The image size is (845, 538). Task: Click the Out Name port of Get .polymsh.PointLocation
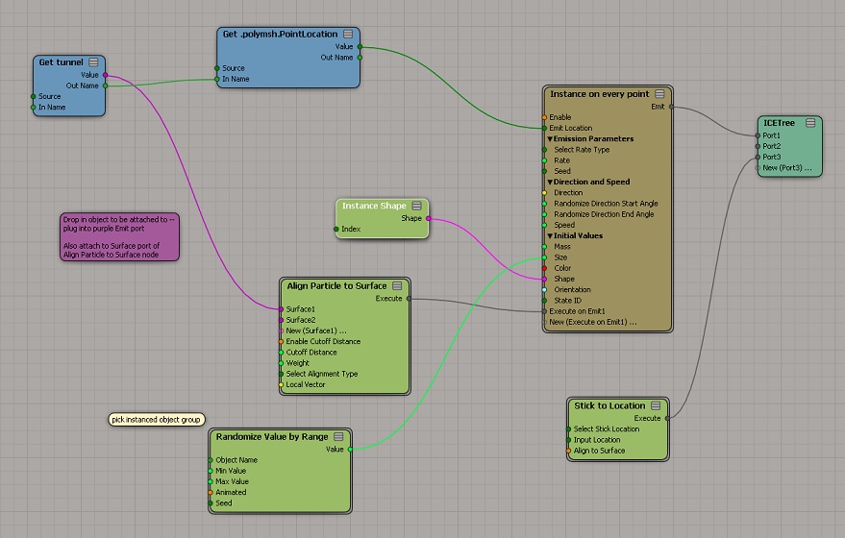[x=360, y=58]
